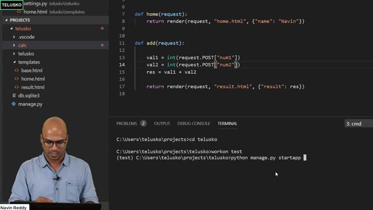Click the PROJECTS section header label
Image resolution: width=373 pixels, height=210 pixels.
point(20,20)
